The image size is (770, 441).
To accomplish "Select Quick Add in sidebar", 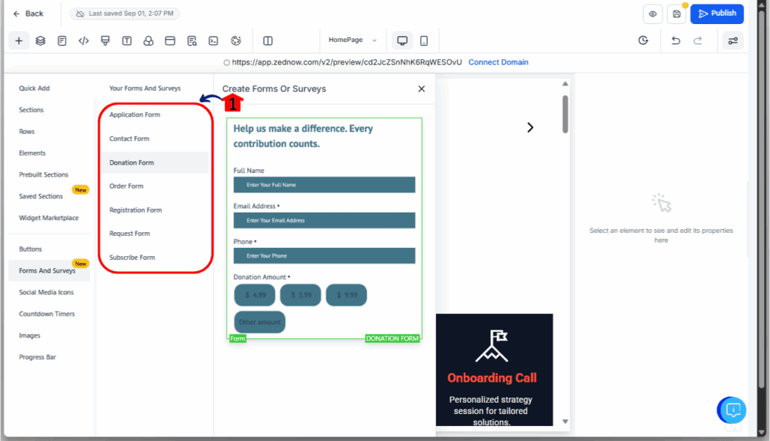I will coord(35,89).
